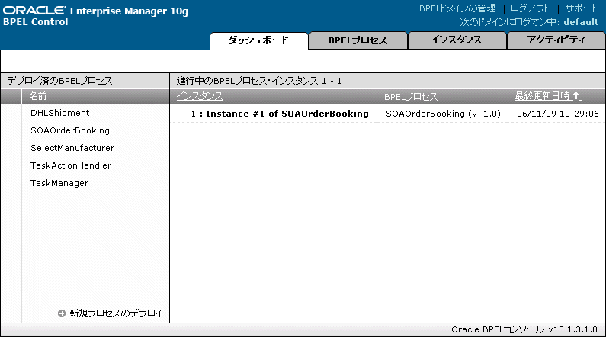Click the domain name default

[x=581, y=22]
